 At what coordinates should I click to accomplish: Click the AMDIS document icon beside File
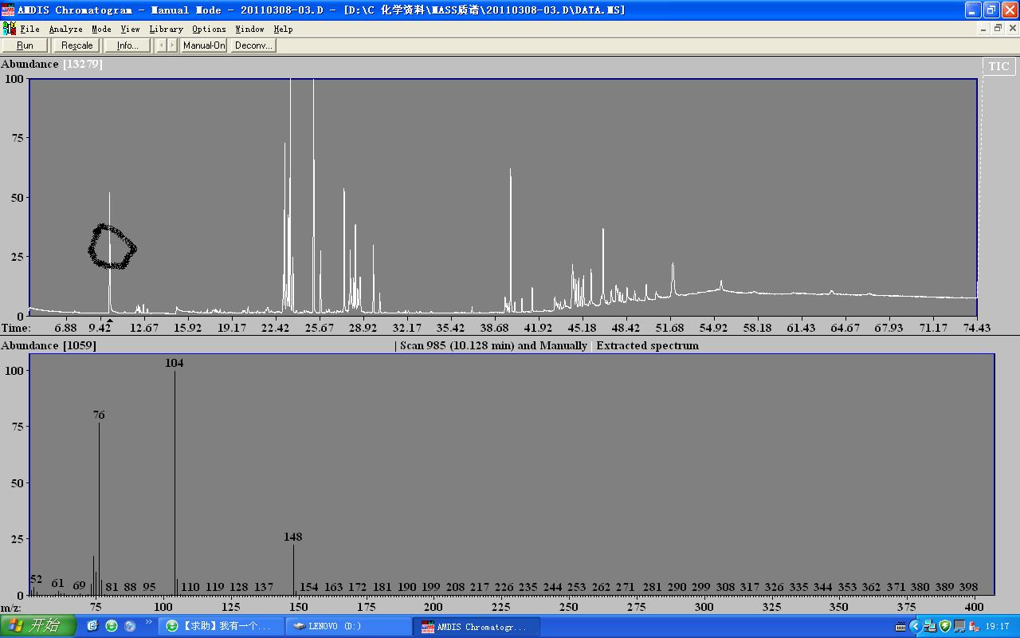click(x=10, y=29)
